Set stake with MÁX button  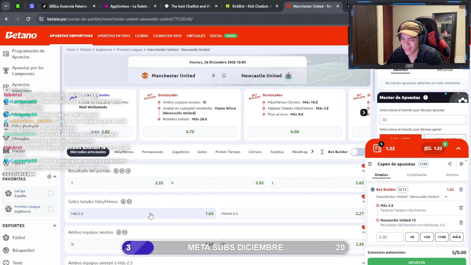pos(457,237)
